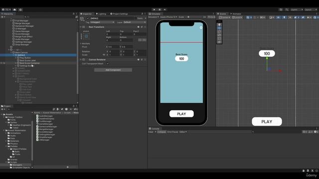Open the Tag dropdown showing Untagged
The height and width of the screenshot is (179, 319).
(102, 22)
